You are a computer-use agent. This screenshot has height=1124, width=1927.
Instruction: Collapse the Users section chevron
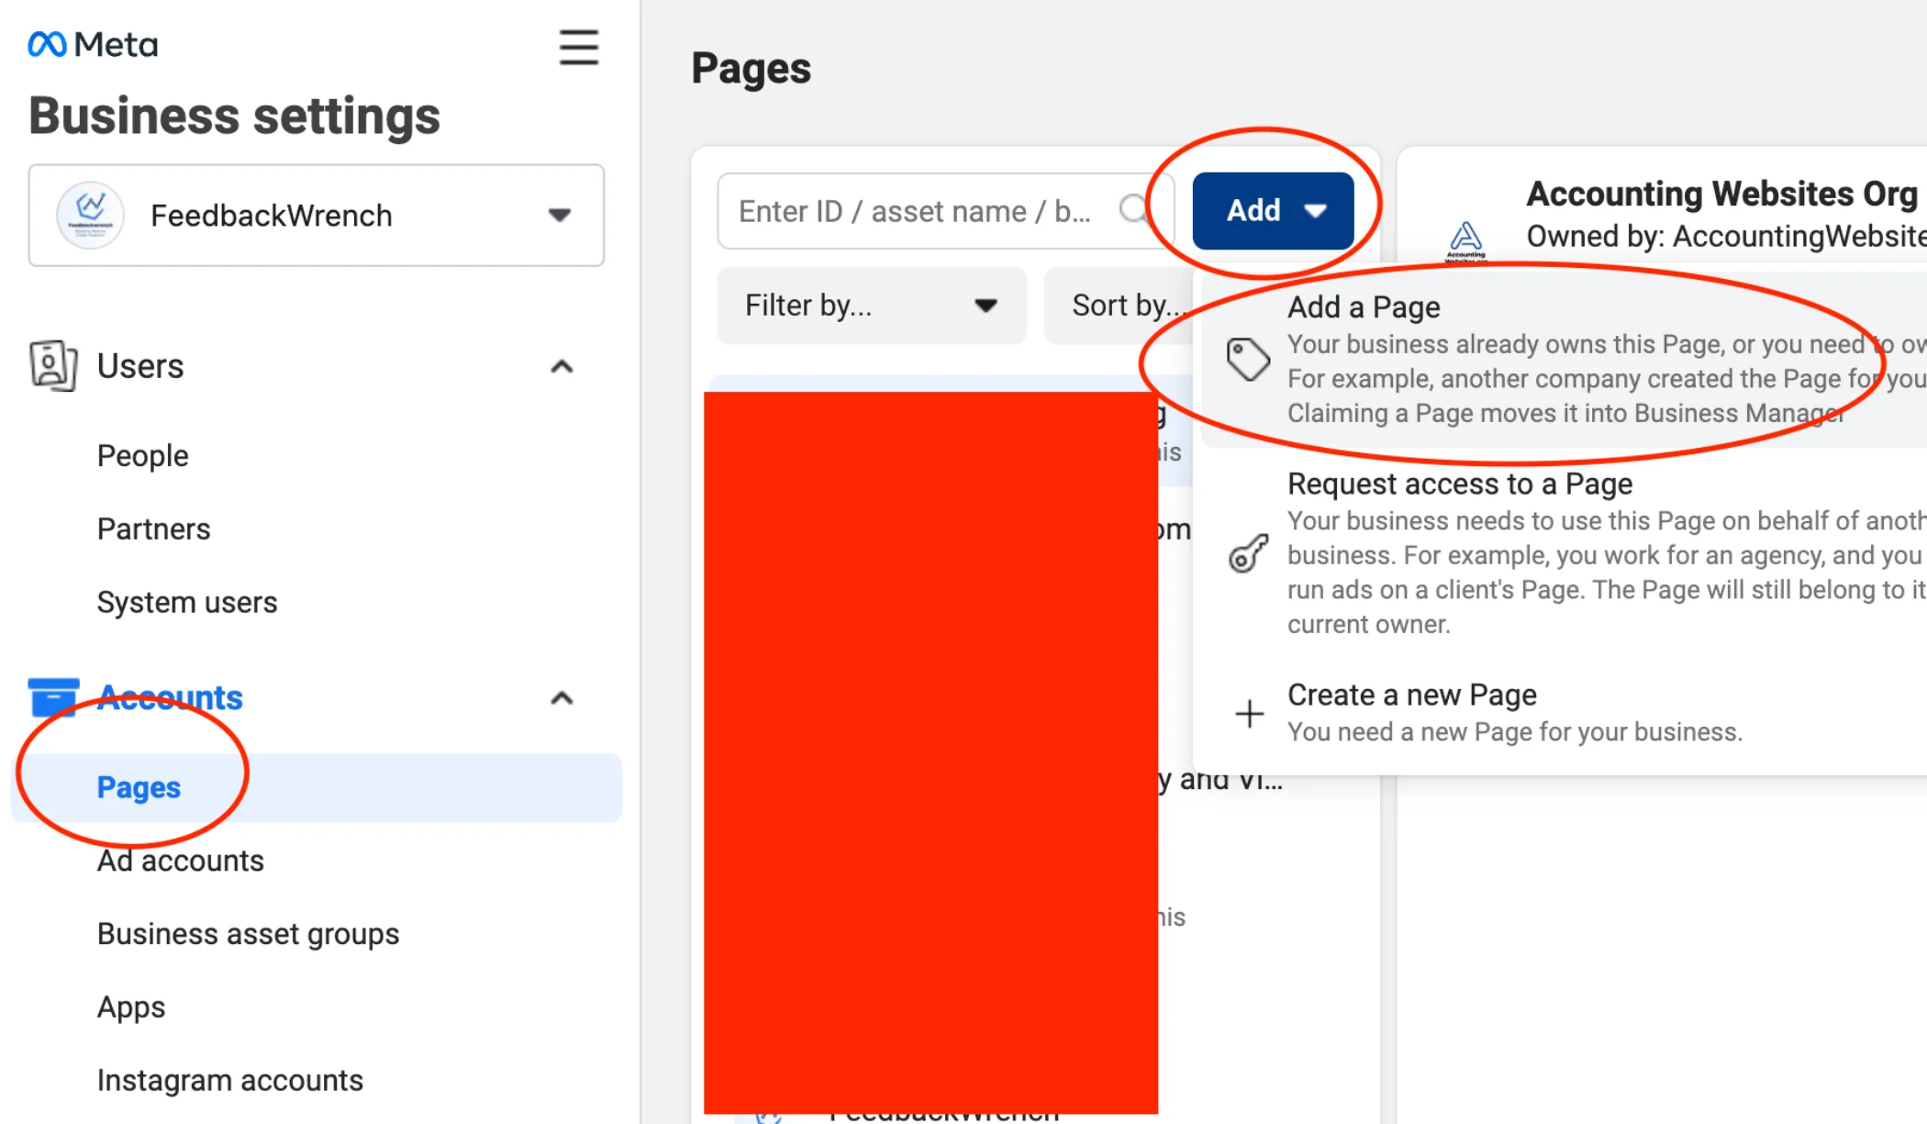pos(562,367)
